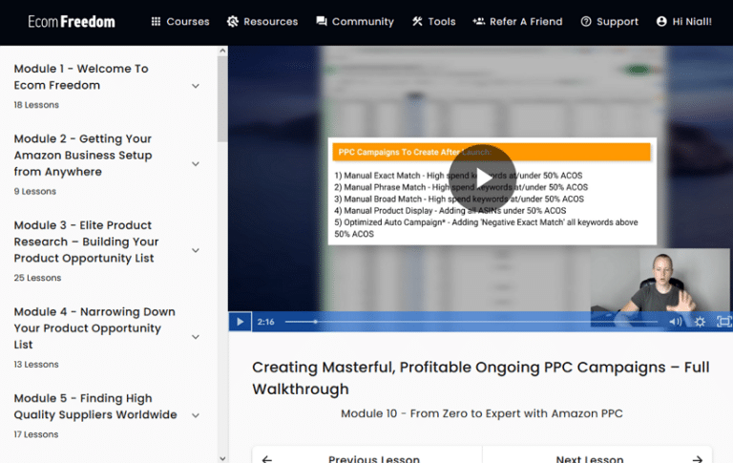Open the Tools menu
This screenshot has height=463, width=733.
pos(433,22)
